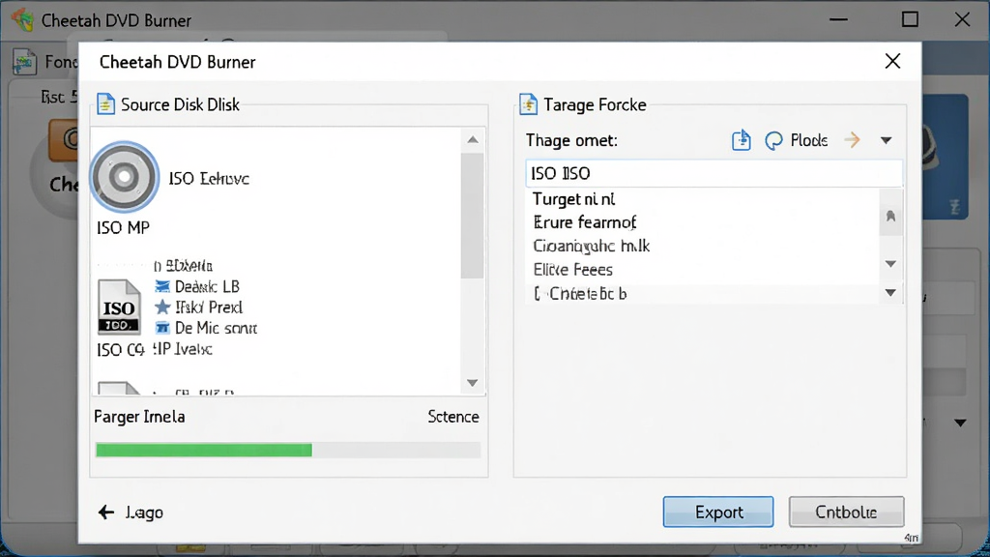Viewport: 990px width, 557px height.
Task: Click the Export button
Action: 718,512
